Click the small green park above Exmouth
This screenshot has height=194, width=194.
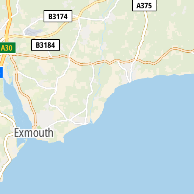pos(39,127)
